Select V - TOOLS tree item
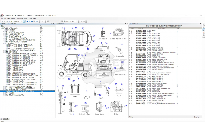Screen dimensions: 205x136 coord(10,93)
